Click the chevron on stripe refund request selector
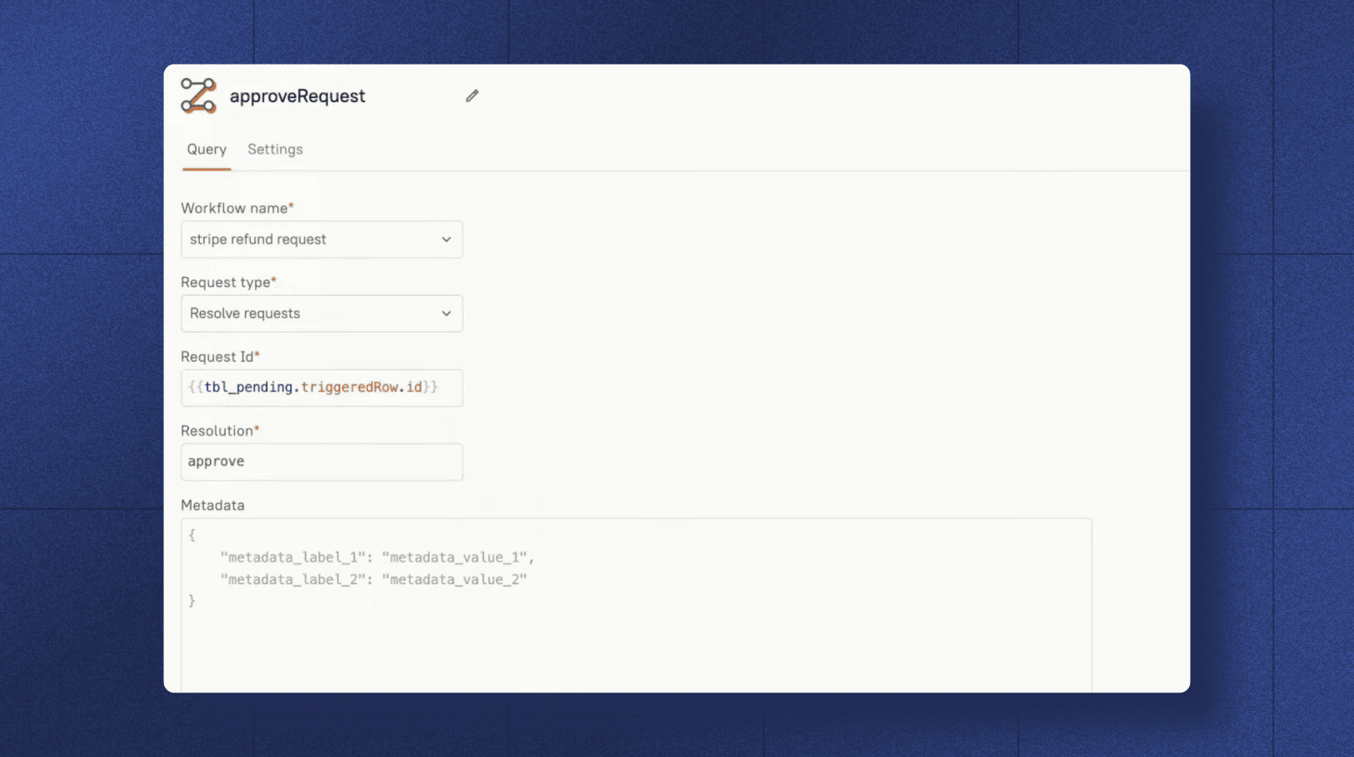Viewport: 1354px width, 757px height. [446, 239]
